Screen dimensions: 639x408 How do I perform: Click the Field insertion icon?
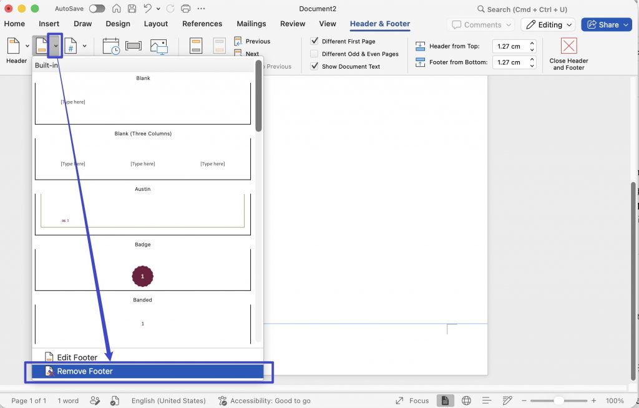(134, 46)
